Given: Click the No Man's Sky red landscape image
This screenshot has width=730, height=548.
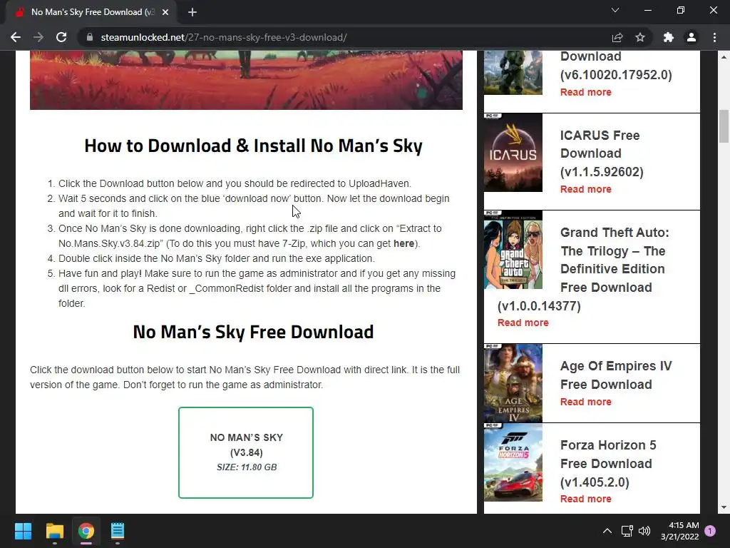Looking at the screenshot, I should coord(246,80).
